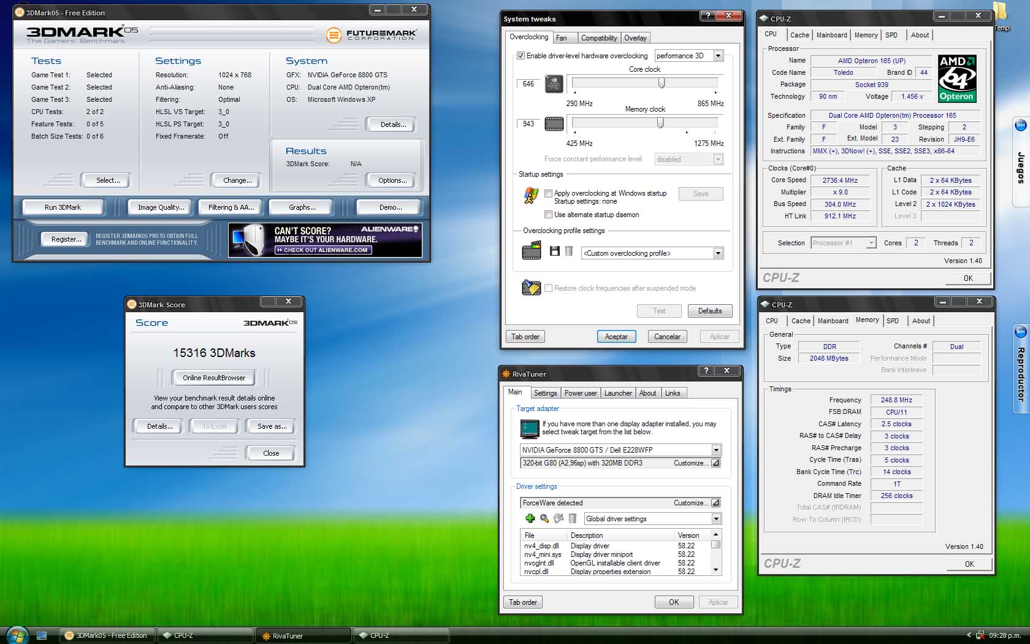1030x644 pixels.
Task: Expand the NVIDIA GeForce 8800 GTS adapter dropdown
Action: [x=715, y=450]
